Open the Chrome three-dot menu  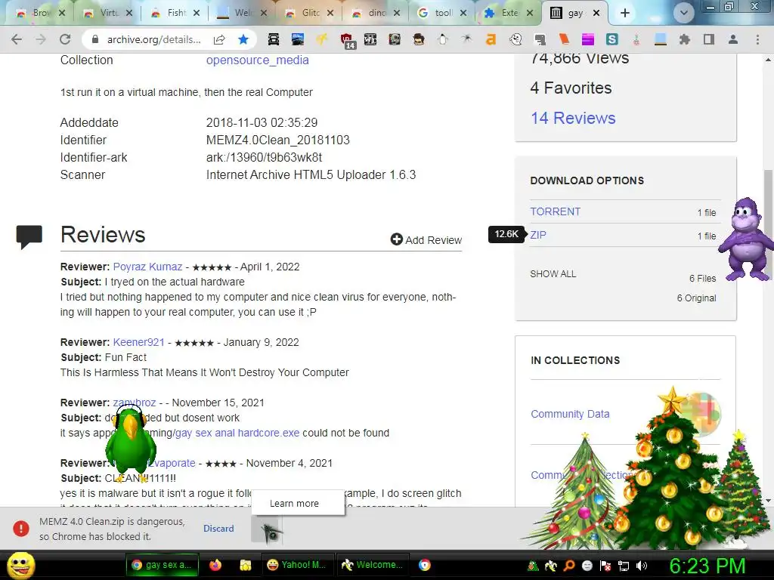pos(757,39)
